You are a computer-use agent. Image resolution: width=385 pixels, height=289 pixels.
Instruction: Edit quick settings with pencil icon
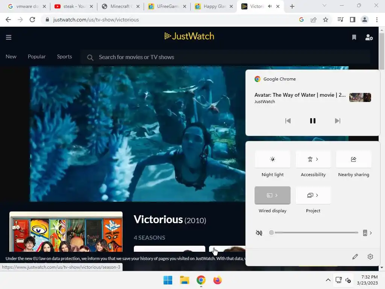355,257
